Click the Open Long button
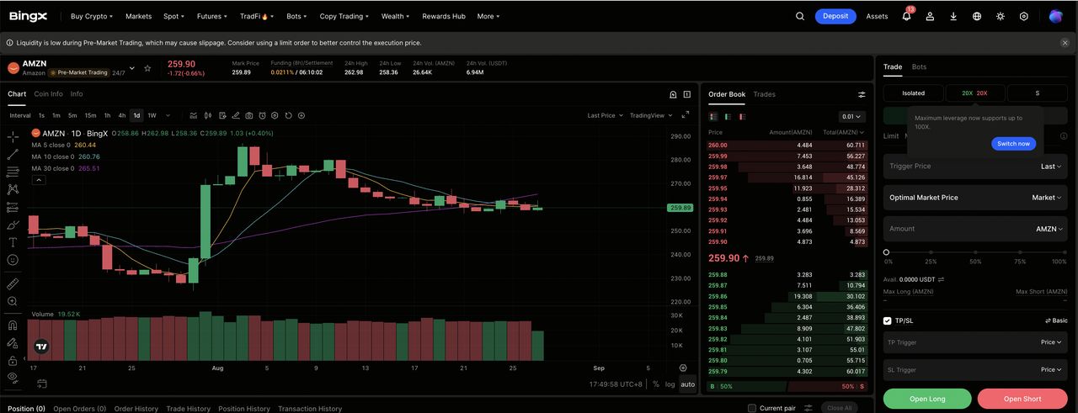Viewport: 1078px width, 413px height. tap(927, 399)
